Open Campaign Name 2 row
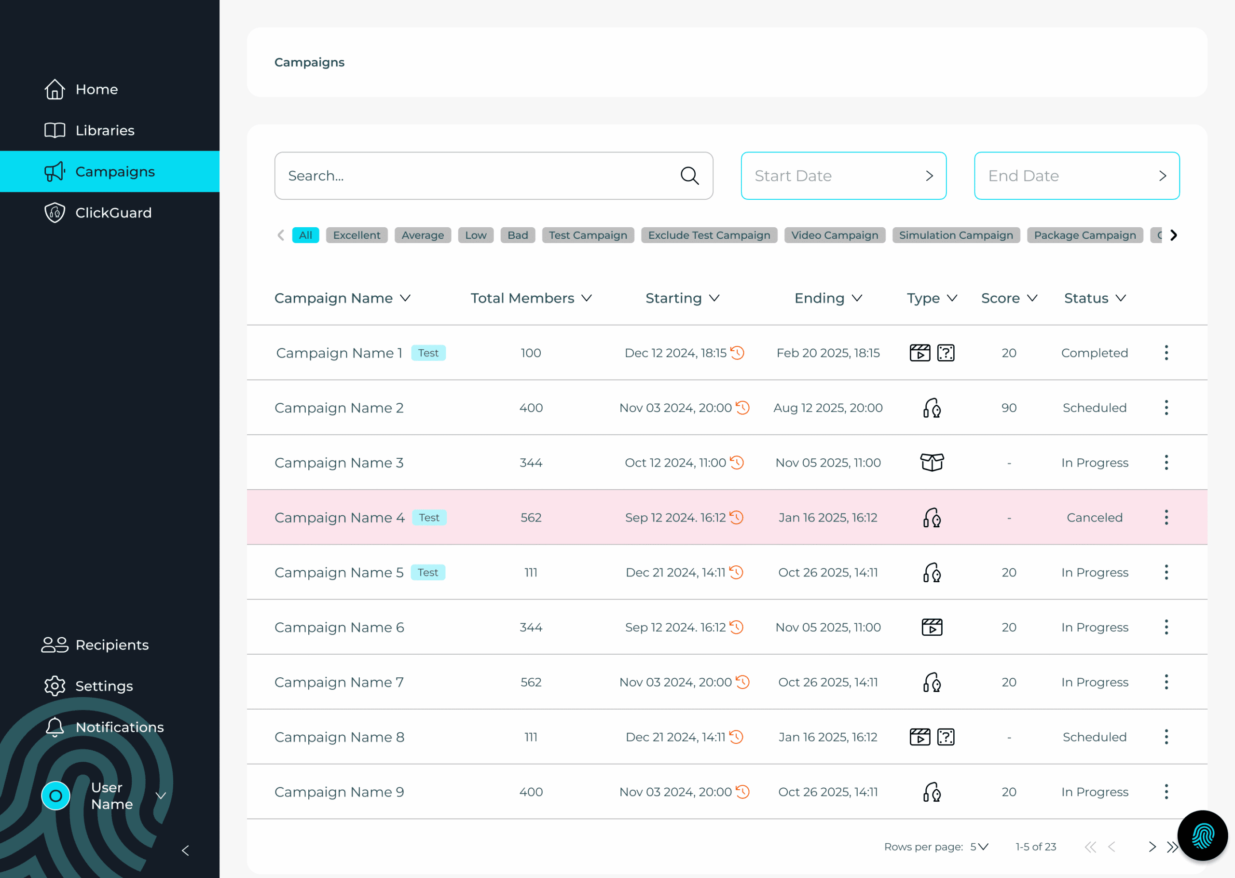Image resolution: width=1235 pixels, height=878 pixels. tap(727, 408)
